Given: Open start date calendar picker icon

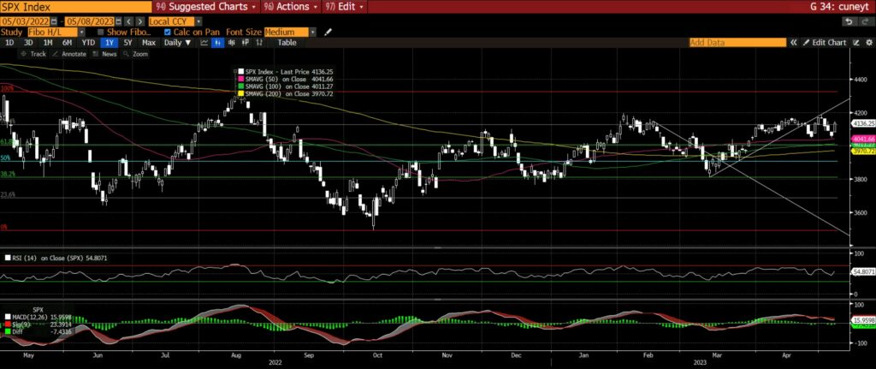Looking at the screenshot, I should click(56, 20).
